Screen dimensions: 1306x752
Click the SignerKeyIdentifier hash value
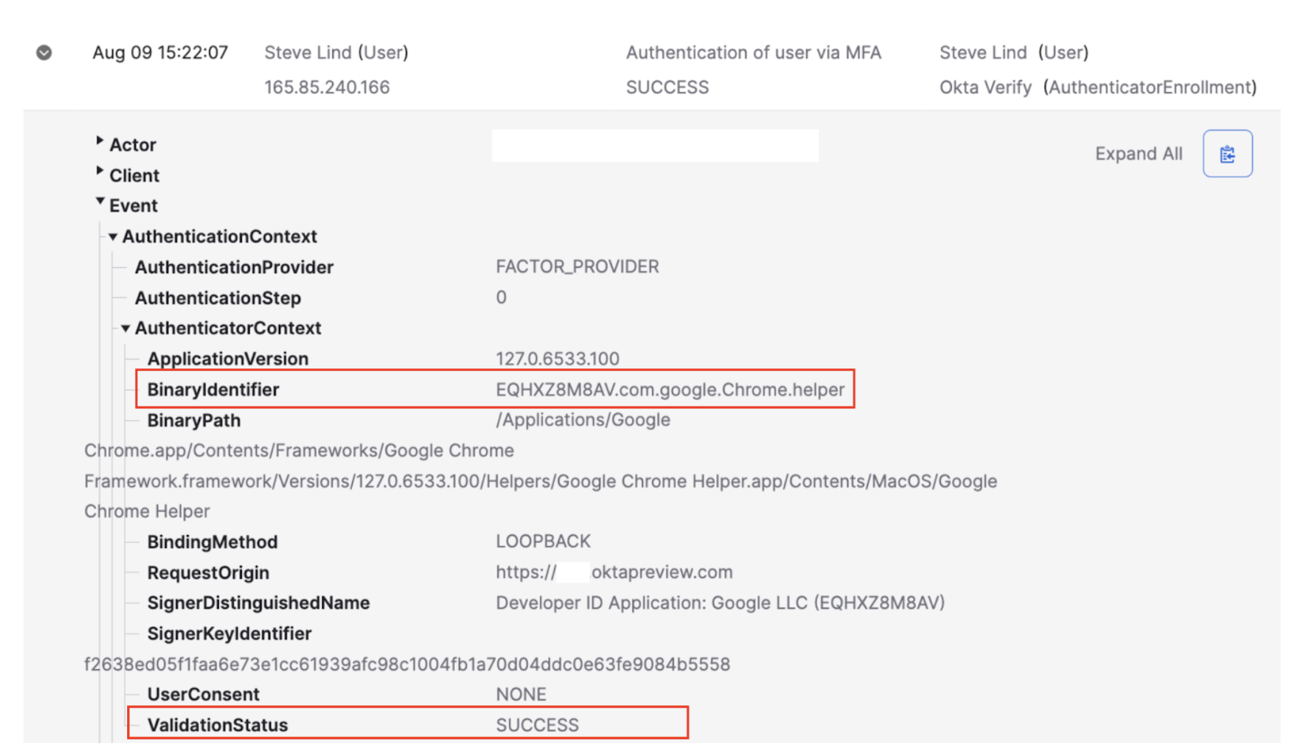(x=407, y=664)
